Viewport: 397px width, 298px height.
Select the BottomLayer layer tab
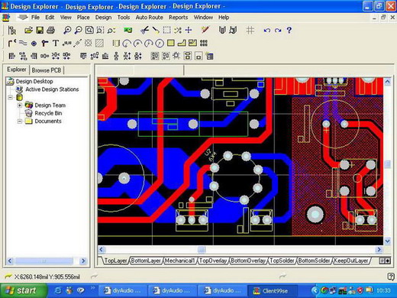(x=146, y=261)
